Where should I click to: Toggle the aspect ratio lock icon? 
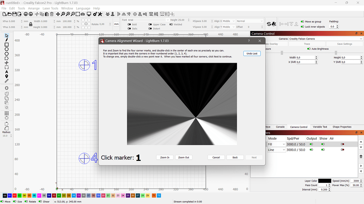click(31, 24)
